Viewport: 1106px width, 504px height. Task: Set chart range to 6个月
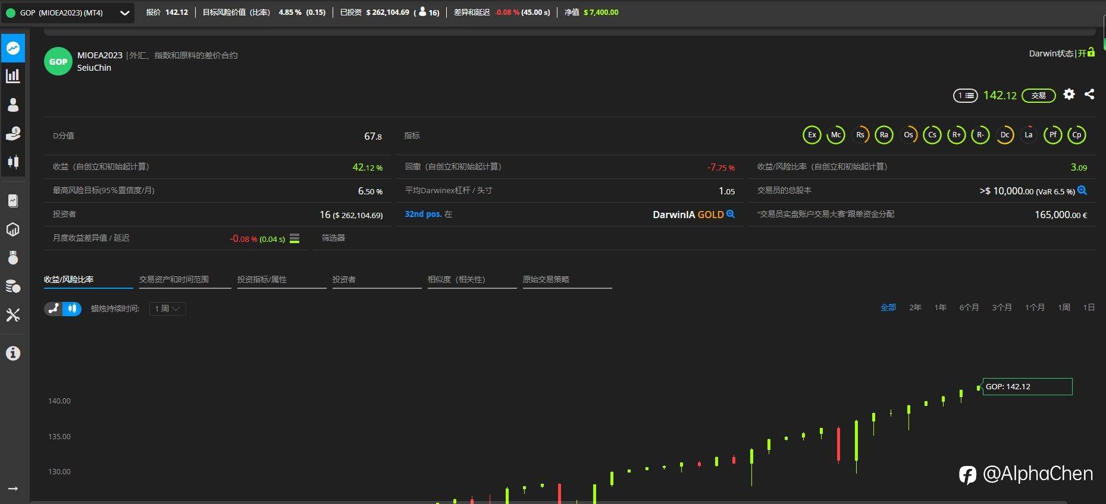[x=969, y=307]
